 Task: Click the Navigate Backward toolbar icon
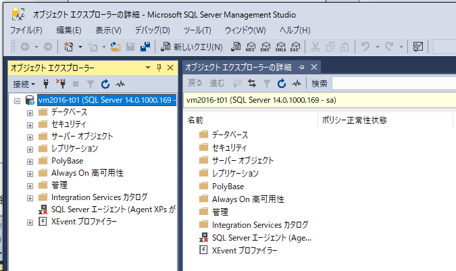click(x=25, y=47)
